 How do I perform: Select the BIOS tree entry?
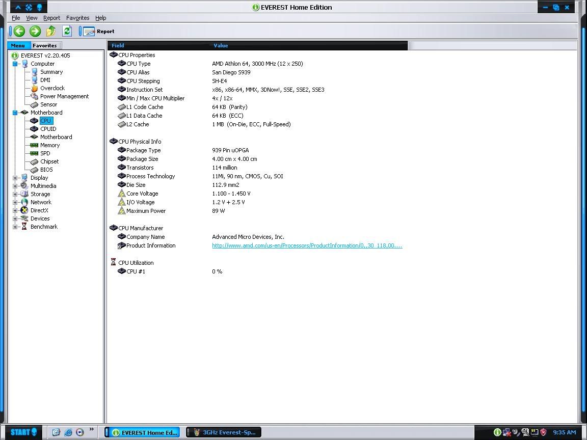click(x=46, y=170)
